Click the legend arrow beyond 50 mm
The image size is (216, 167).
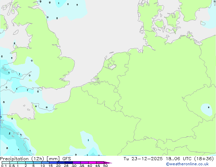(108, 163)
